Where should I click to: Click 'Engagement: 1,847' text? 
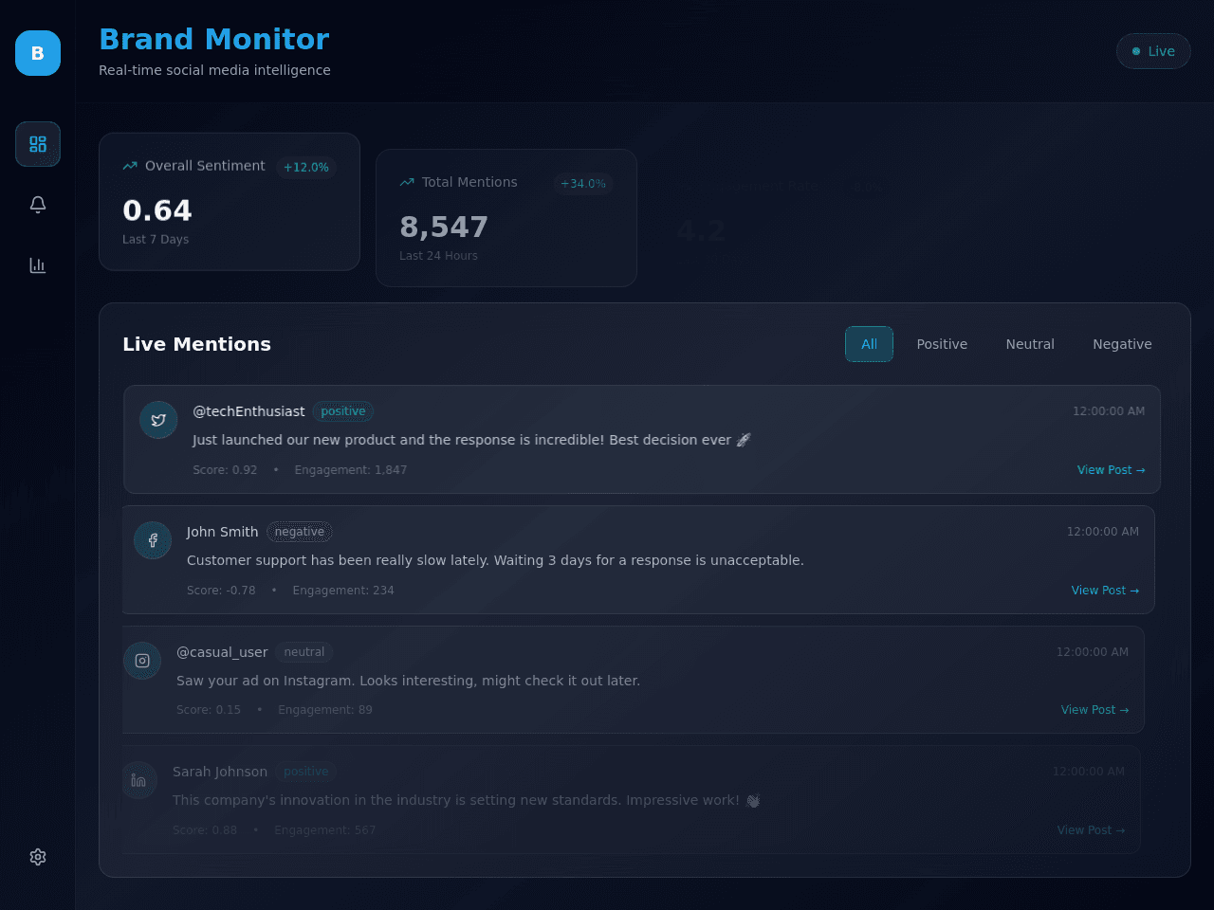(x=351, y=470)
